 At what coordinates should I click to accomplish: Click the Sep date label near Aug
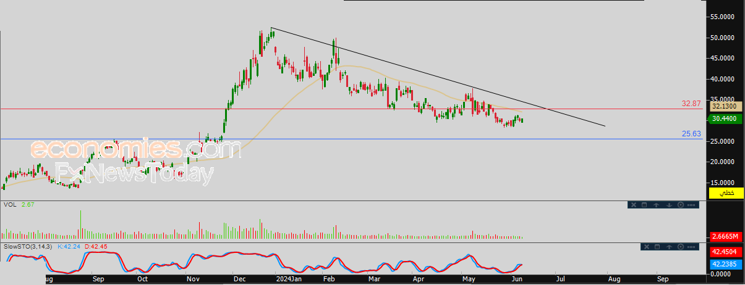pyautogui.click(x=98, y=279)
